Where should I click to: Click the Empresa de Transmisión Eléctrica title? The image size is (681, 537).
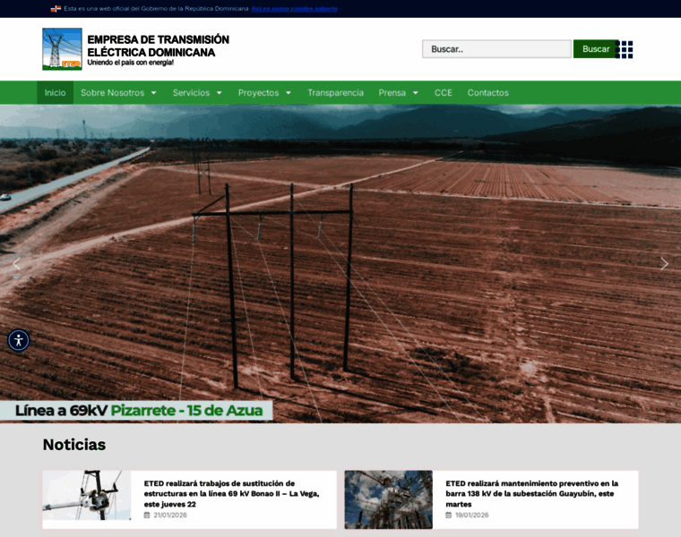click(158, 46)
